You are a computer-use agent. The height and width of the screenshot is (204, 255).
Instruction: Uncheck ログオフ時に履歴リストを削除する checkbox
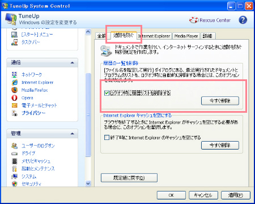coord(107,93)
